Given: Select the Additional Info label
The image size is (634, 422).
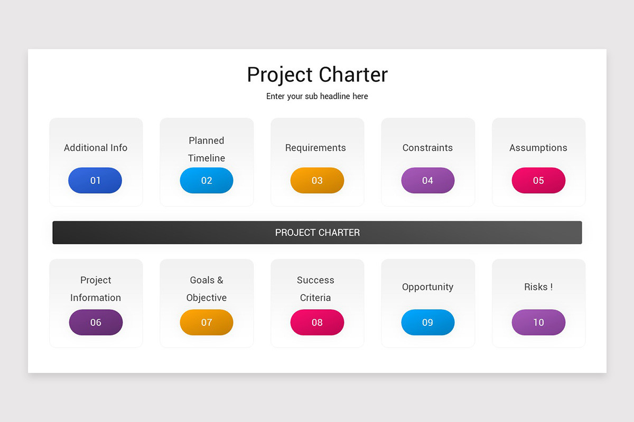Looking at the screenshot, I should (x=96, y=148).
